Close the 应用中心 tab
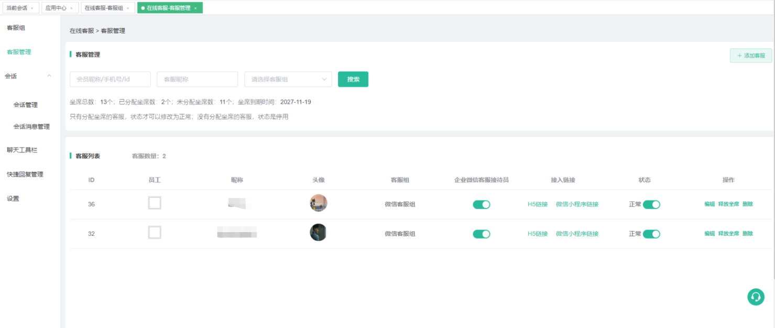This screenshot has height=328, width=775. [x=71, y=8]
